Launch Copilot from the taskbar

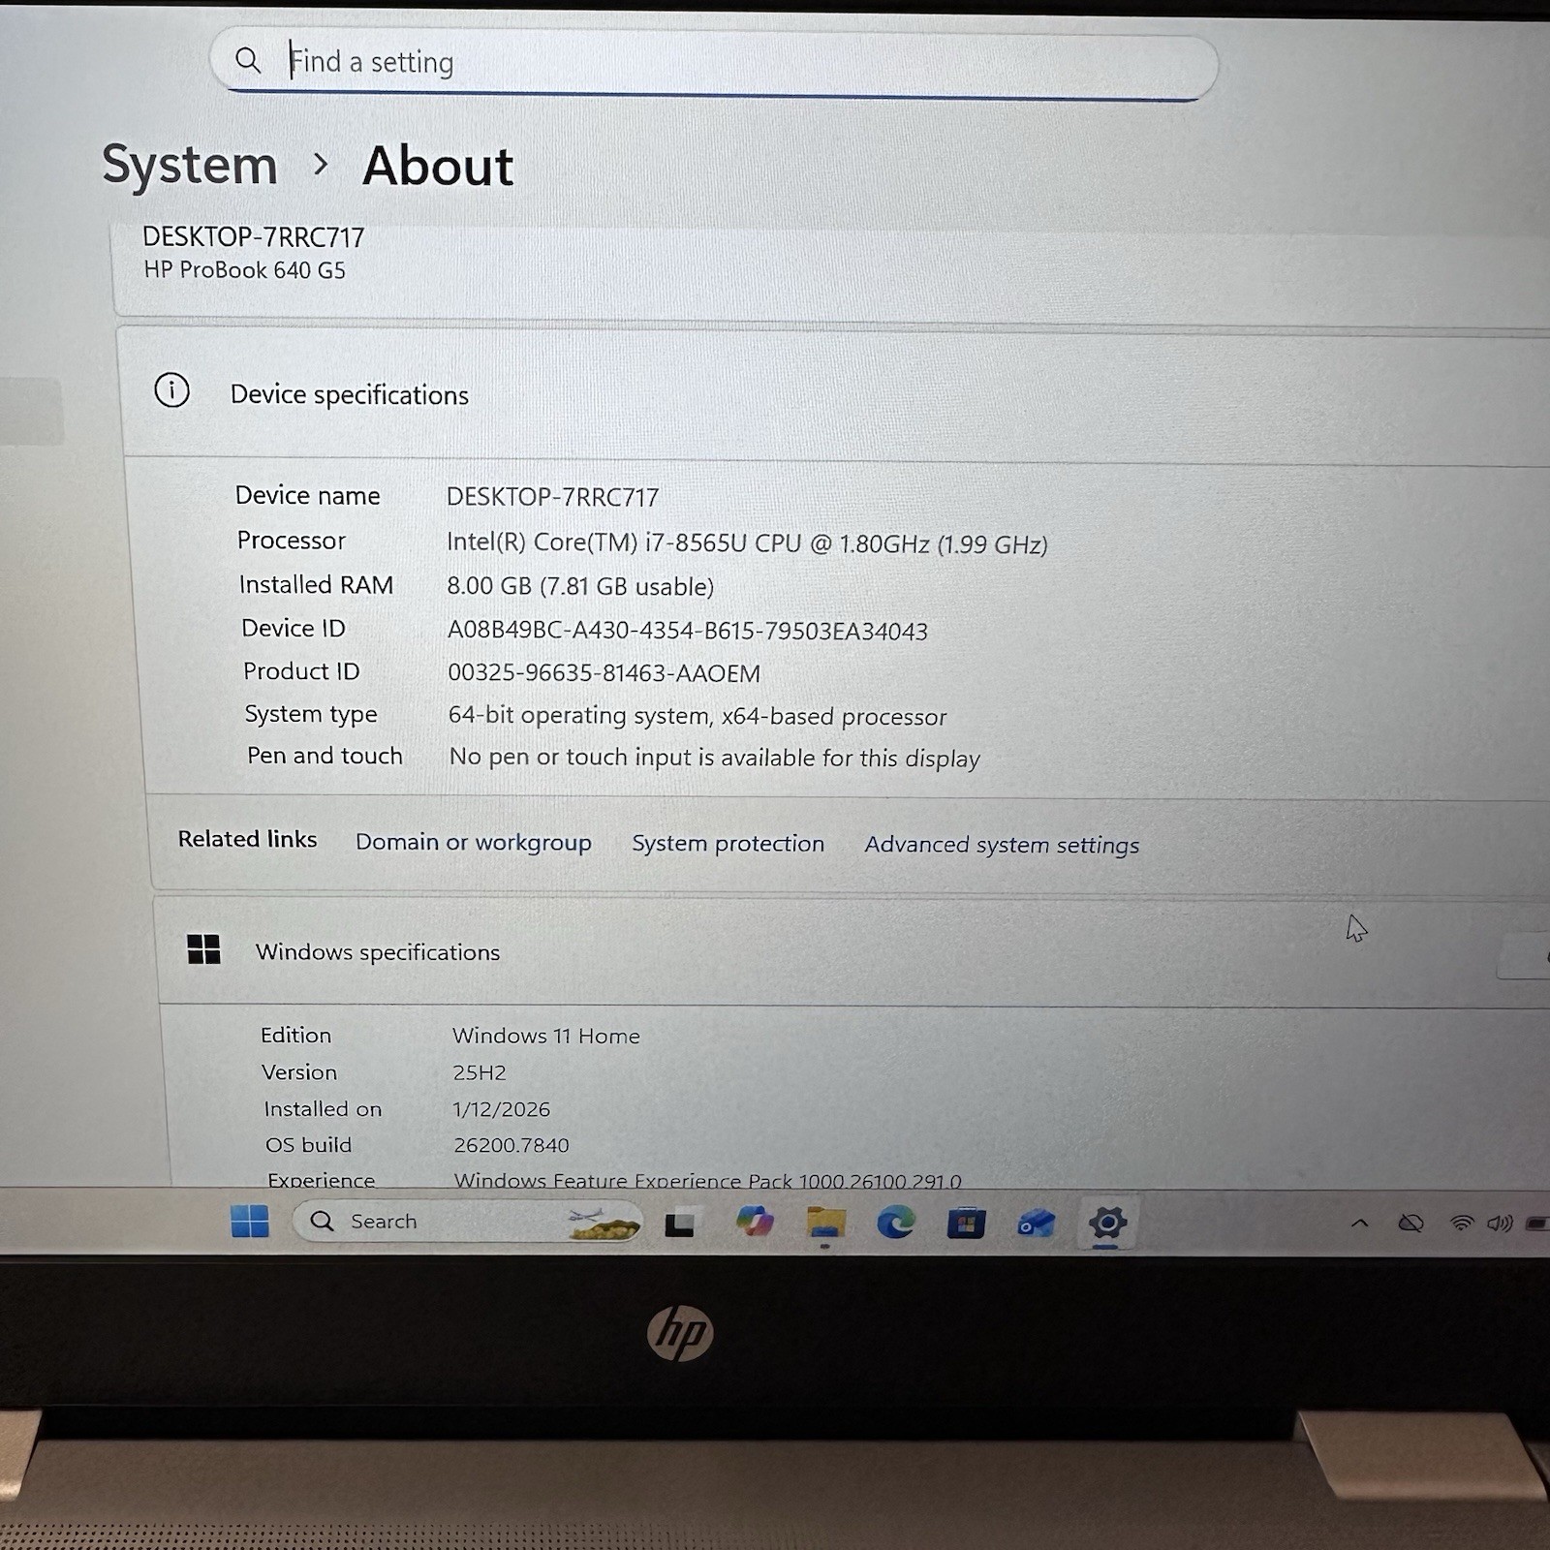click(x=755, y=1222)
